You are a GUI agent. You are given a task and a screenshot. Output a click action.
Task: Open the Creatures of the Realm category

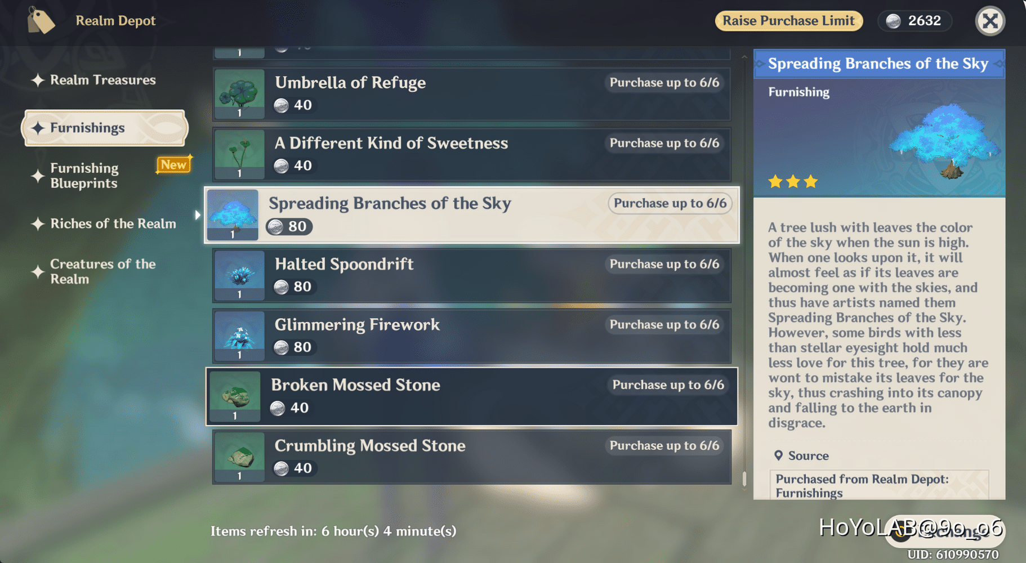tap(102, 271)
